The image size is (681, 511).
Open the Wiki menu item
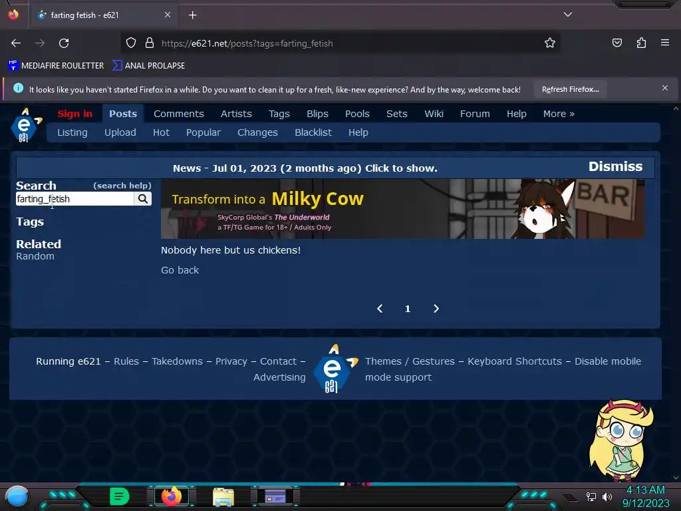[434, 114]
